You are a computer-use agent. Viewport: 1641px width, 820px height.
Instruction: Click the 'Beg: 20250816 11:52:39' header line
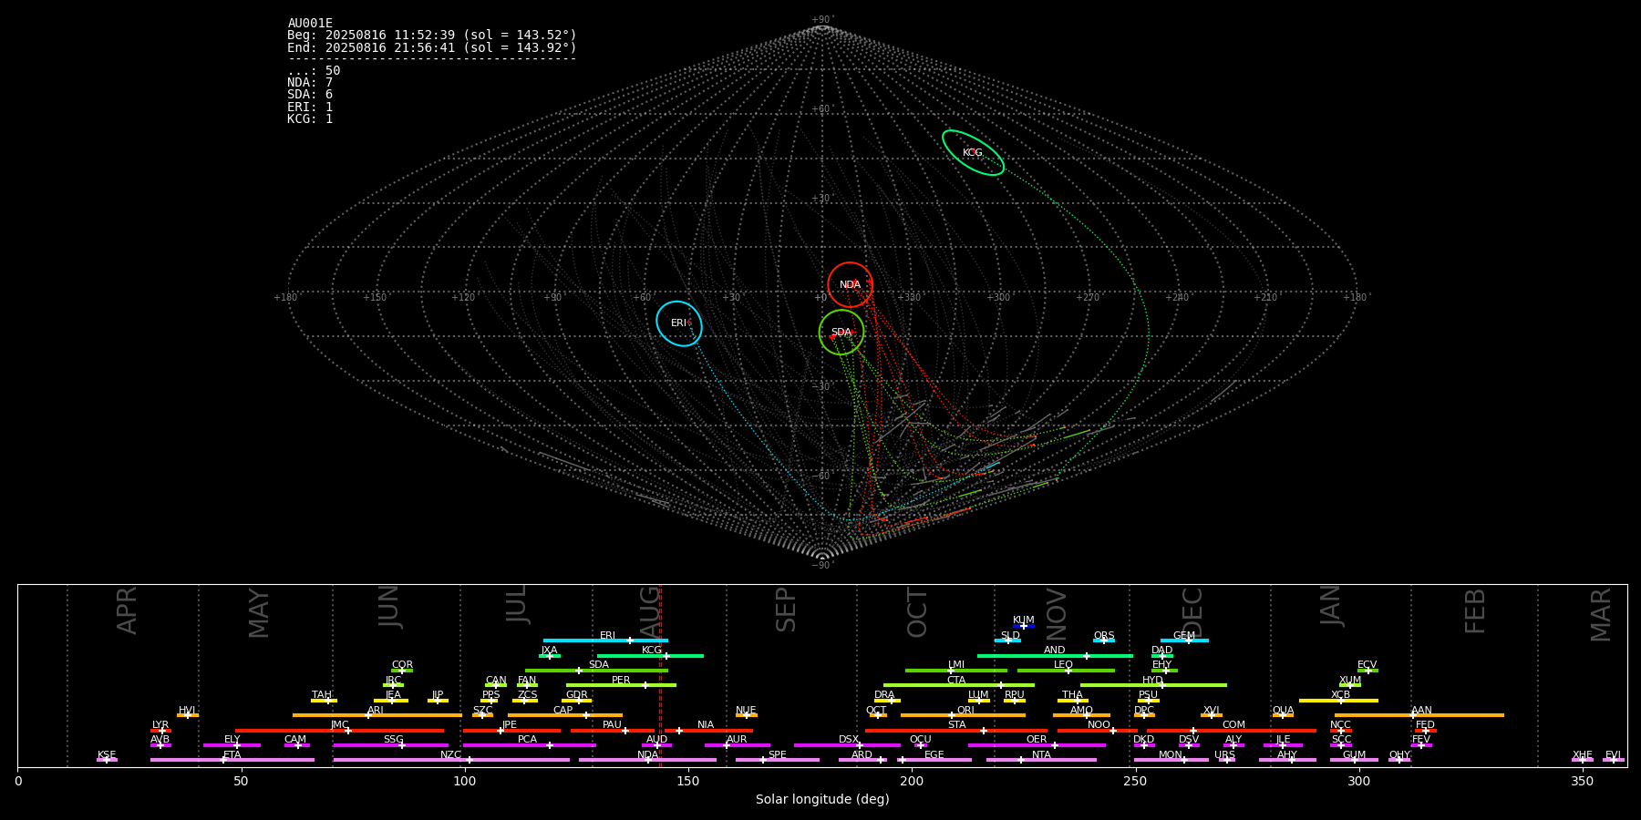click(432, 36)
